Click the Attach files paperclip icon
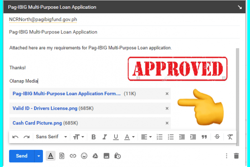The height and width of the screenshot is (167, 250). [x=62, y=156]
